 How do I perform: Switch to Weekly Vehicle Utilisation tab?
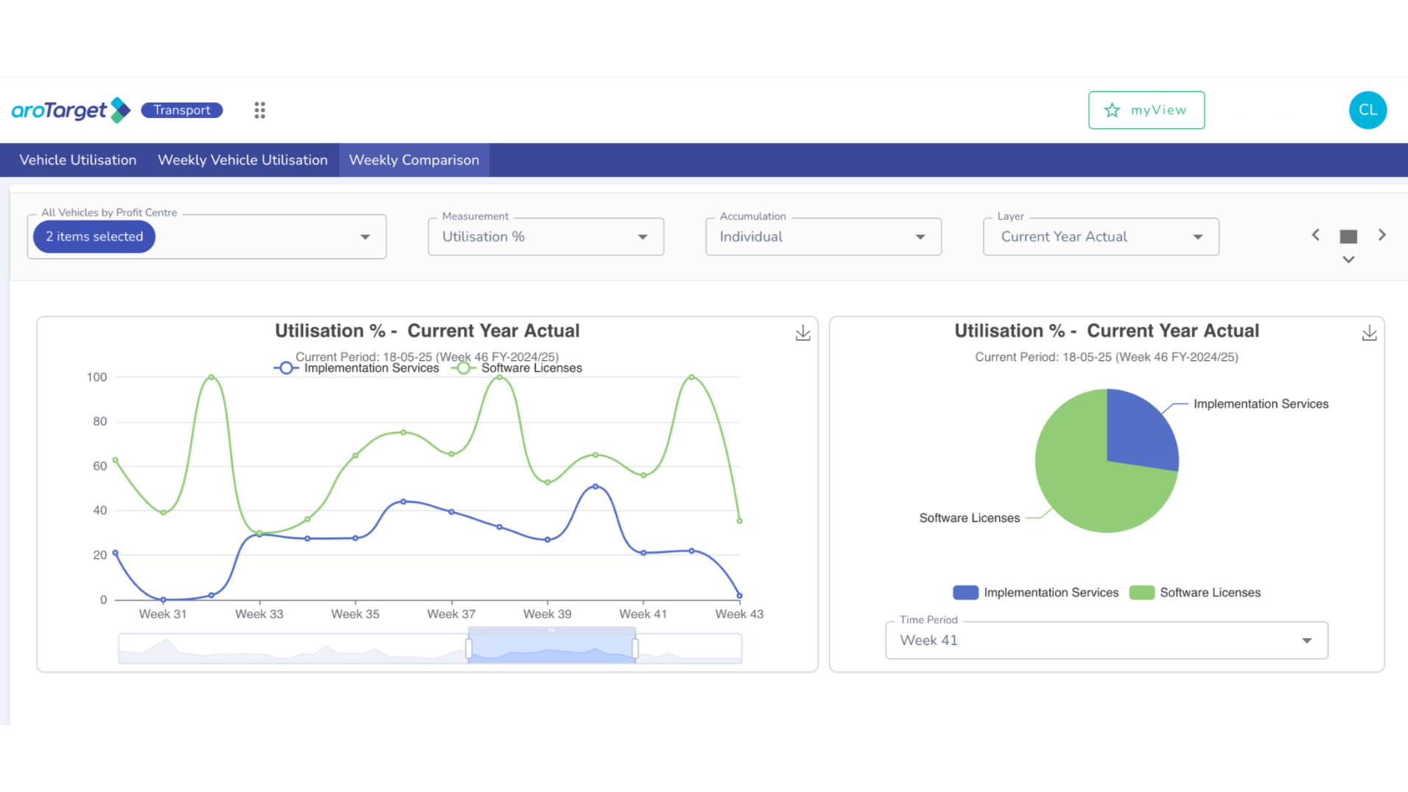coord(242,160)
